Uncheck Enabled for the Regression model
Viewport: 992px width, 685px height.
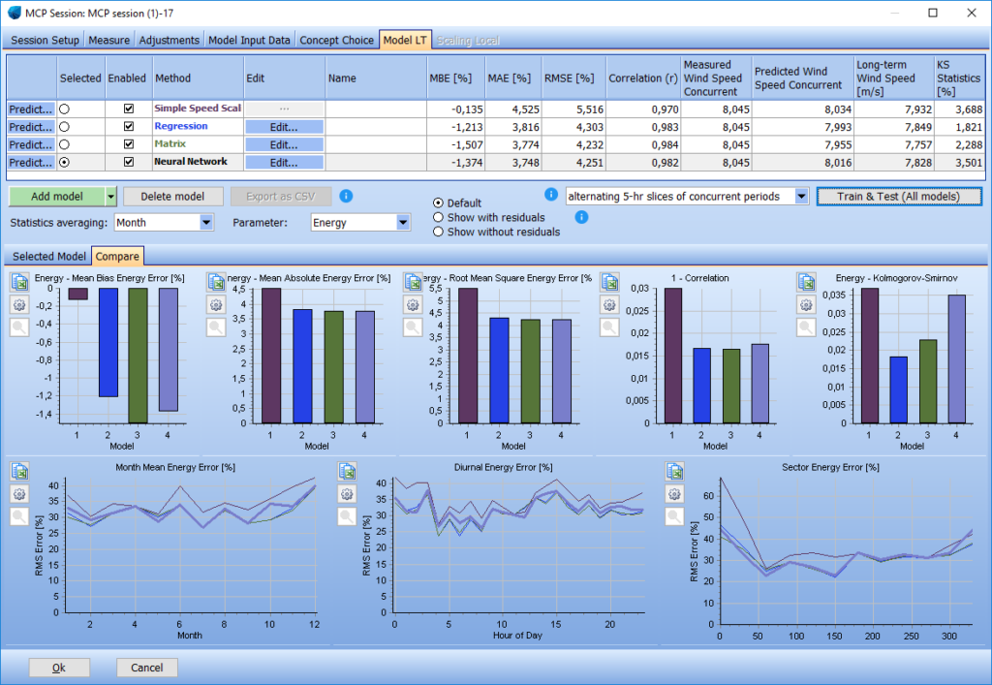(x=128, y=126)
